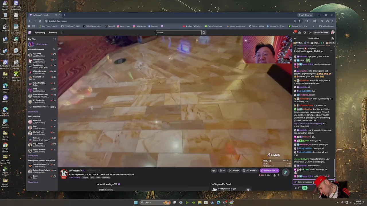The height and width of the screenshot is (206, 367).
Task: Open Chrome extensions puzzle icon
Action: click(307, 21)
